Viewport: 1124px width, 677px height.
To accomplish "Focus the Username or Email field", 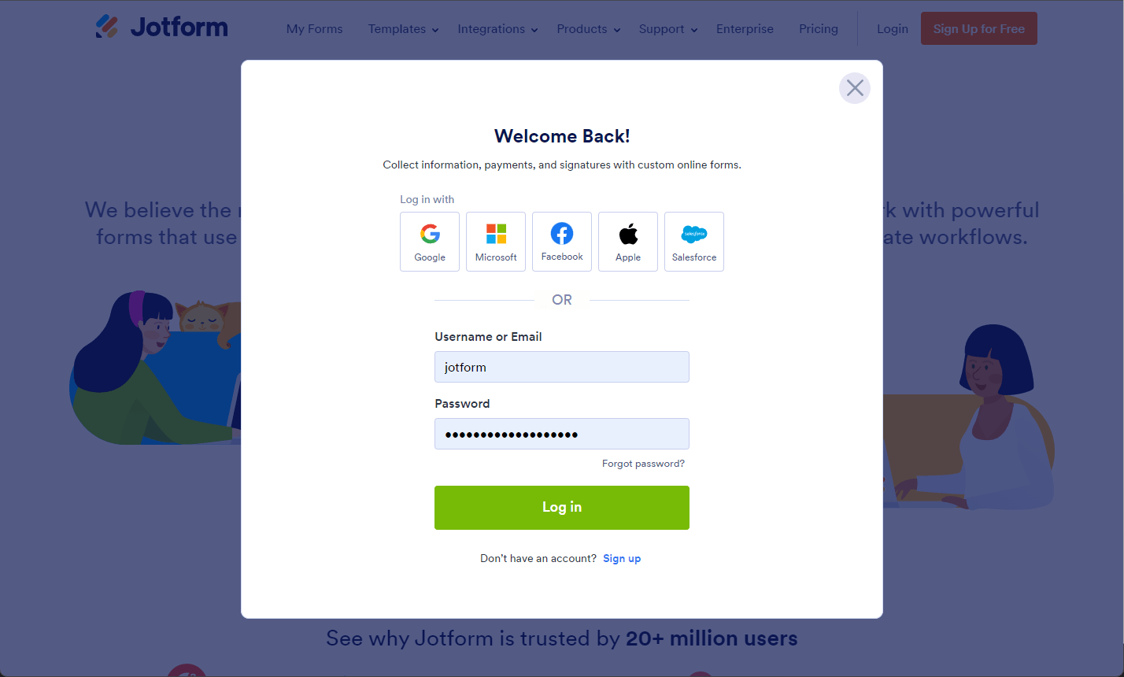I will [562, 367].
